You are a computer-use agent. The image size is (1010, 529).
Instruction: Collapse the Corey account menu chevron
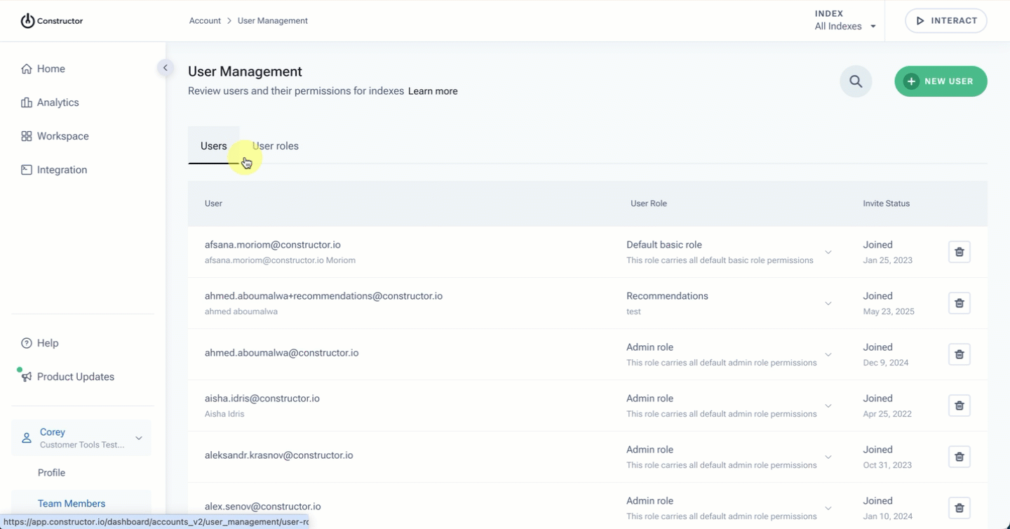tap(139, 438)
